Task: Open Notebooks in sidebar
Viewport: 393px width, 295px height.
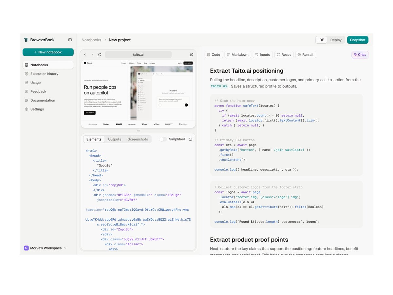Action: (x=48, y=65)
